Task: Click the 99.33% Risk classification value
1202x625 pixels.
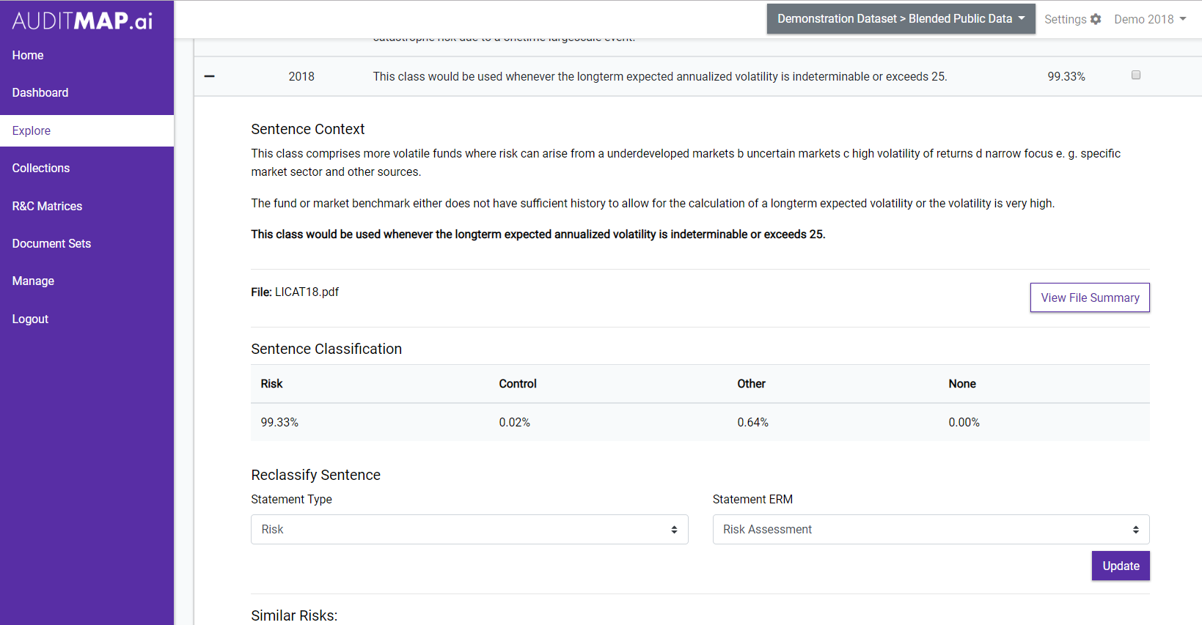Action: tap(279, 422)
